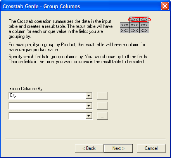Click the 'Specify which fields' instruction text
Image resolution: width=171 pixels, height=158 pixels.
(x=78, y=59)
